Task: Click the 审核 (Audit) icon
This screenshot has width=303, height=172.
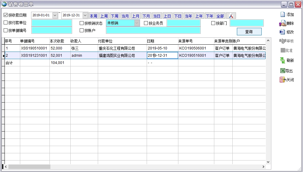Action: (282, 41)
